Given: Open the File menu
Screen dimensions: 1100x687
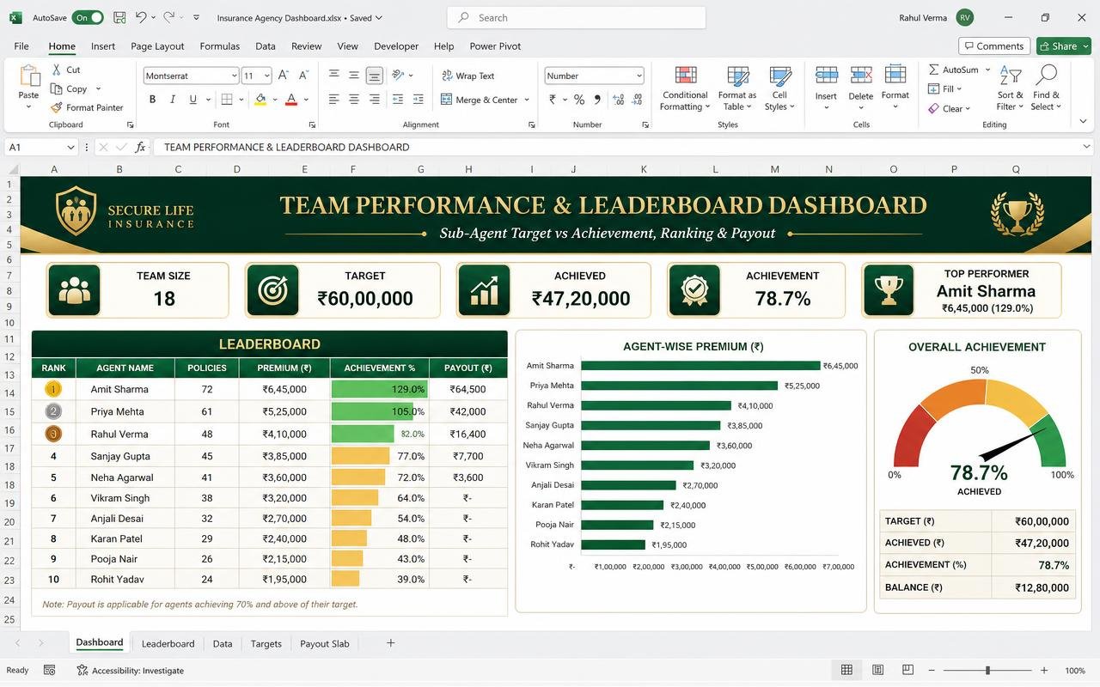Looking at the screenshot, I should tap(21, 46).
